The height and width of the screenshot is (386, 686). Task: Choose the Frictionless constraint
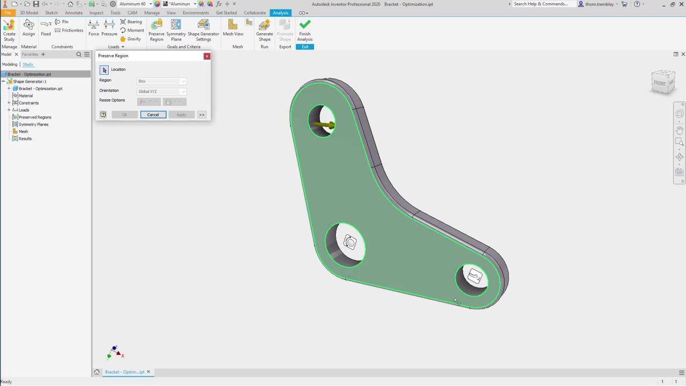coord(69,31)
